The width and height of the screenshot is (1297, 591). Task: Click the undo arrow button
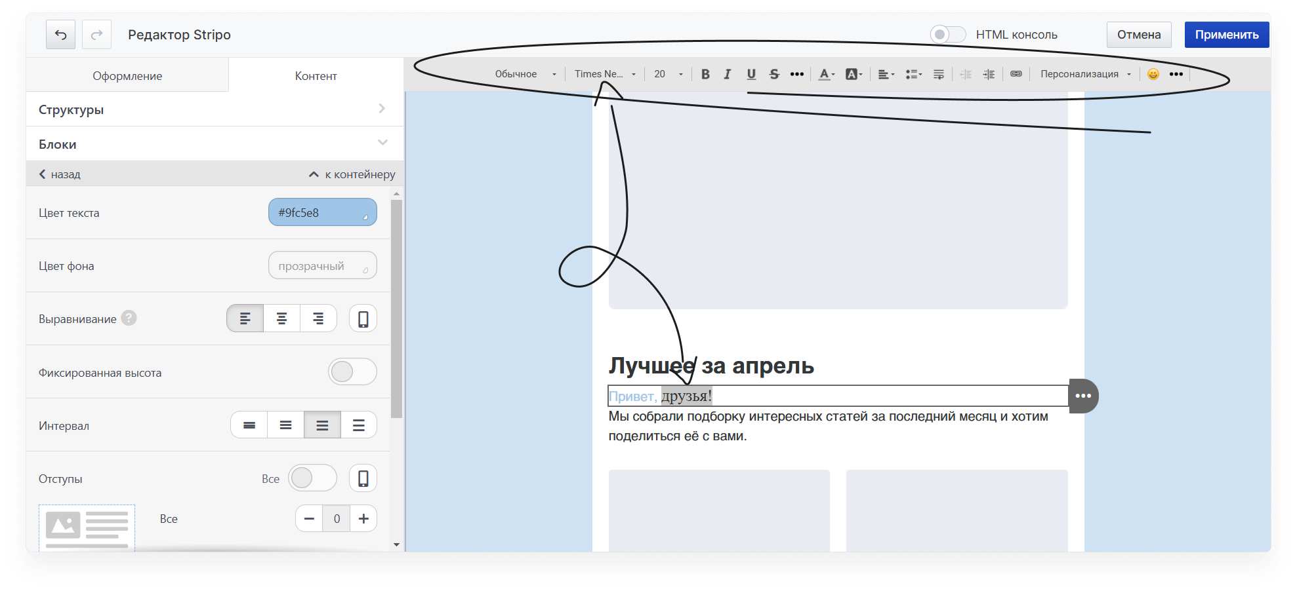pos(60,35)
